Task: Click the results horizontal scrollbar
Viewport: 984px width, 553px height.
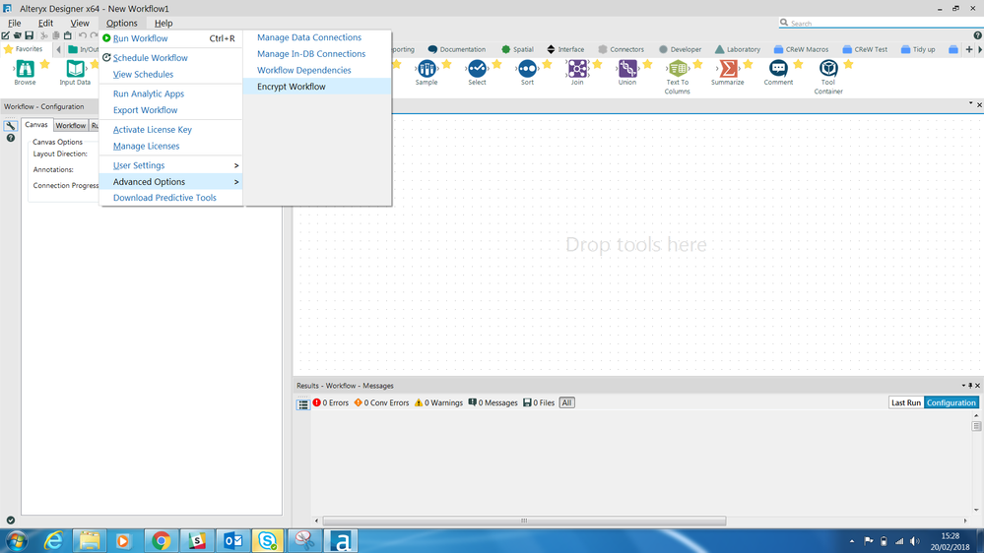Action: [x=524, y=522]
